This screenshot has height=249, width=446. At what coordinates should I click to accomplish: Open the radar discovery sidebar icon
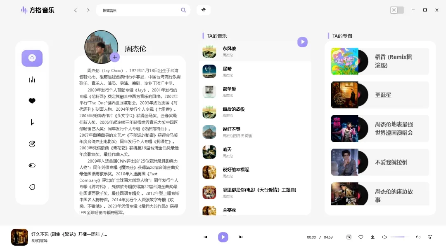pos(32,144)
